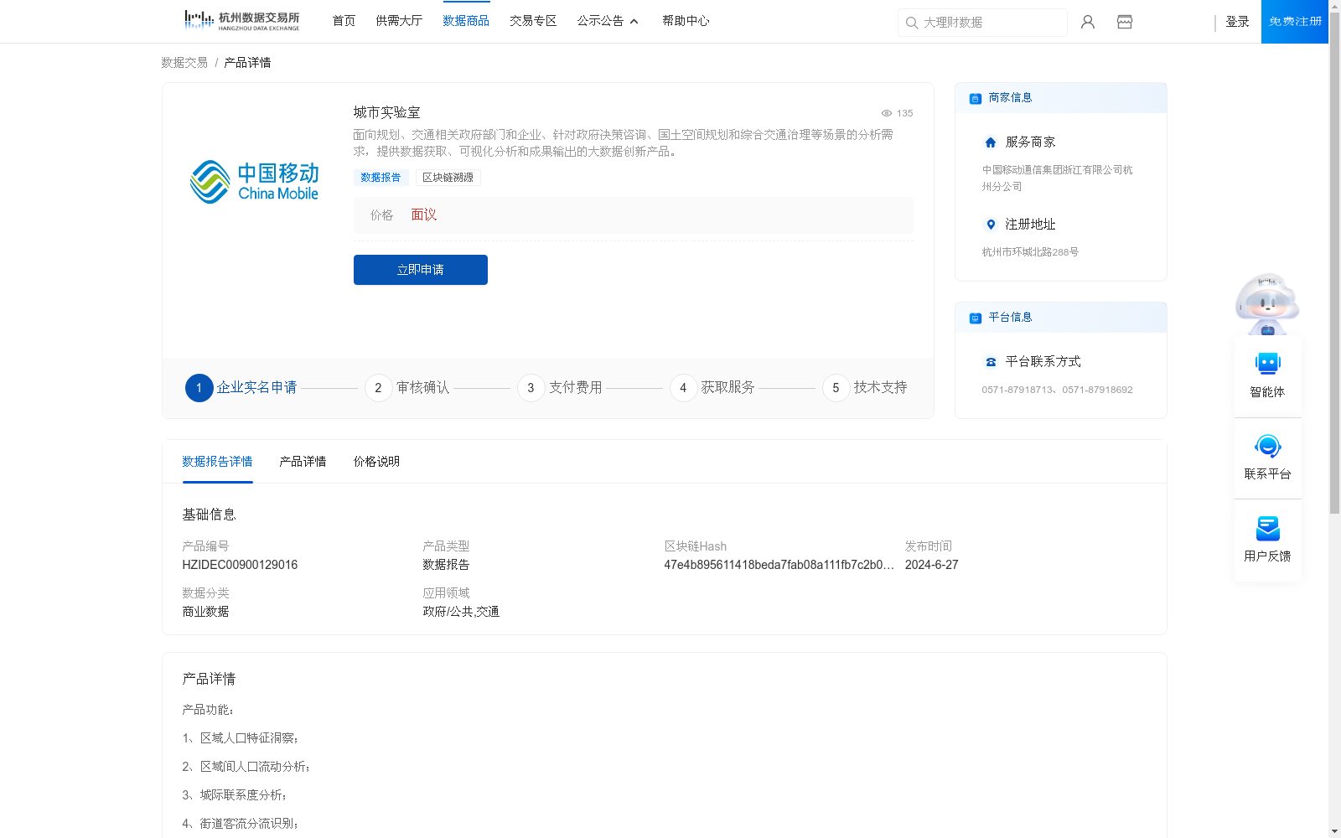Click the 平台信息 panel icon
This screenshot has width=1341, height=838.
pyautogui.click(x=976, y=318)
